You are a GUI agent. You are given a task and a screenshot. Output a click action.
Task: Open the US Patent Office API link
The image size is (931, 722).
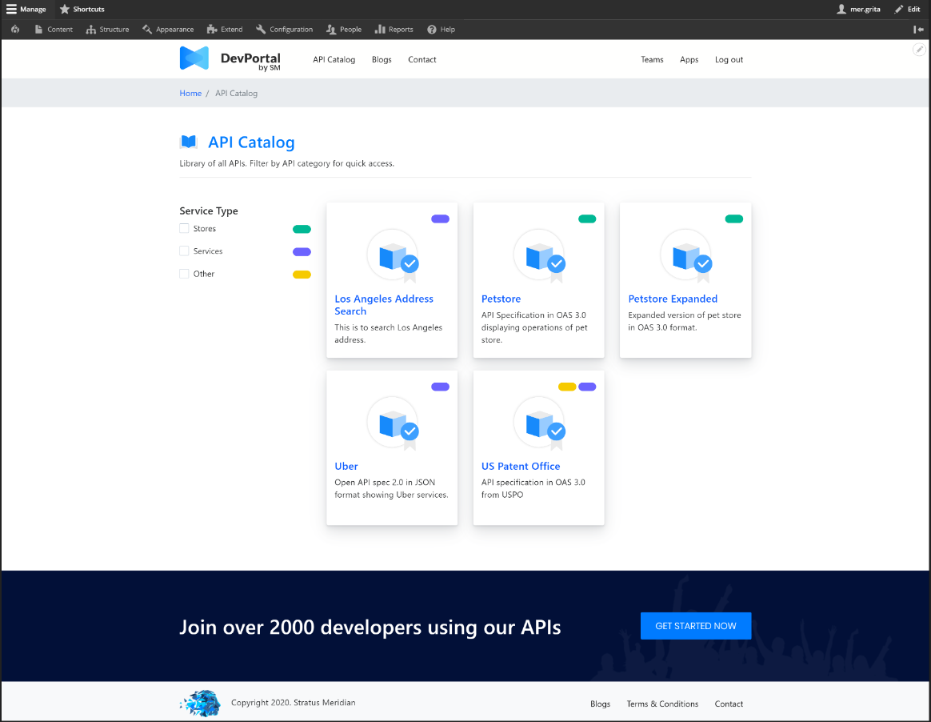pos(520,466)
